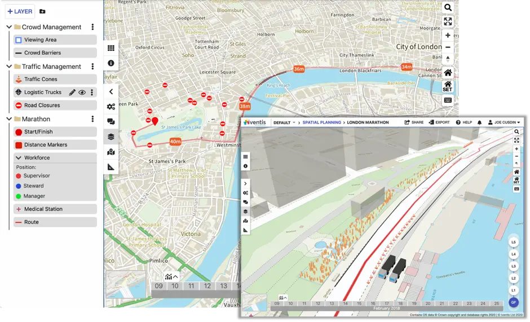Image resolution: width=530 pixels, height=322 pixels.
Task: Open Marathon folder options menu
Action: 92,119
